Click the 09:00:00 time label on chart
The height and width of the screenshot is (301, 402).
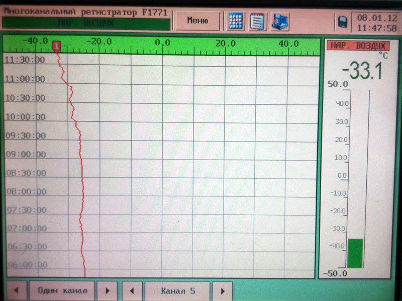25,154
